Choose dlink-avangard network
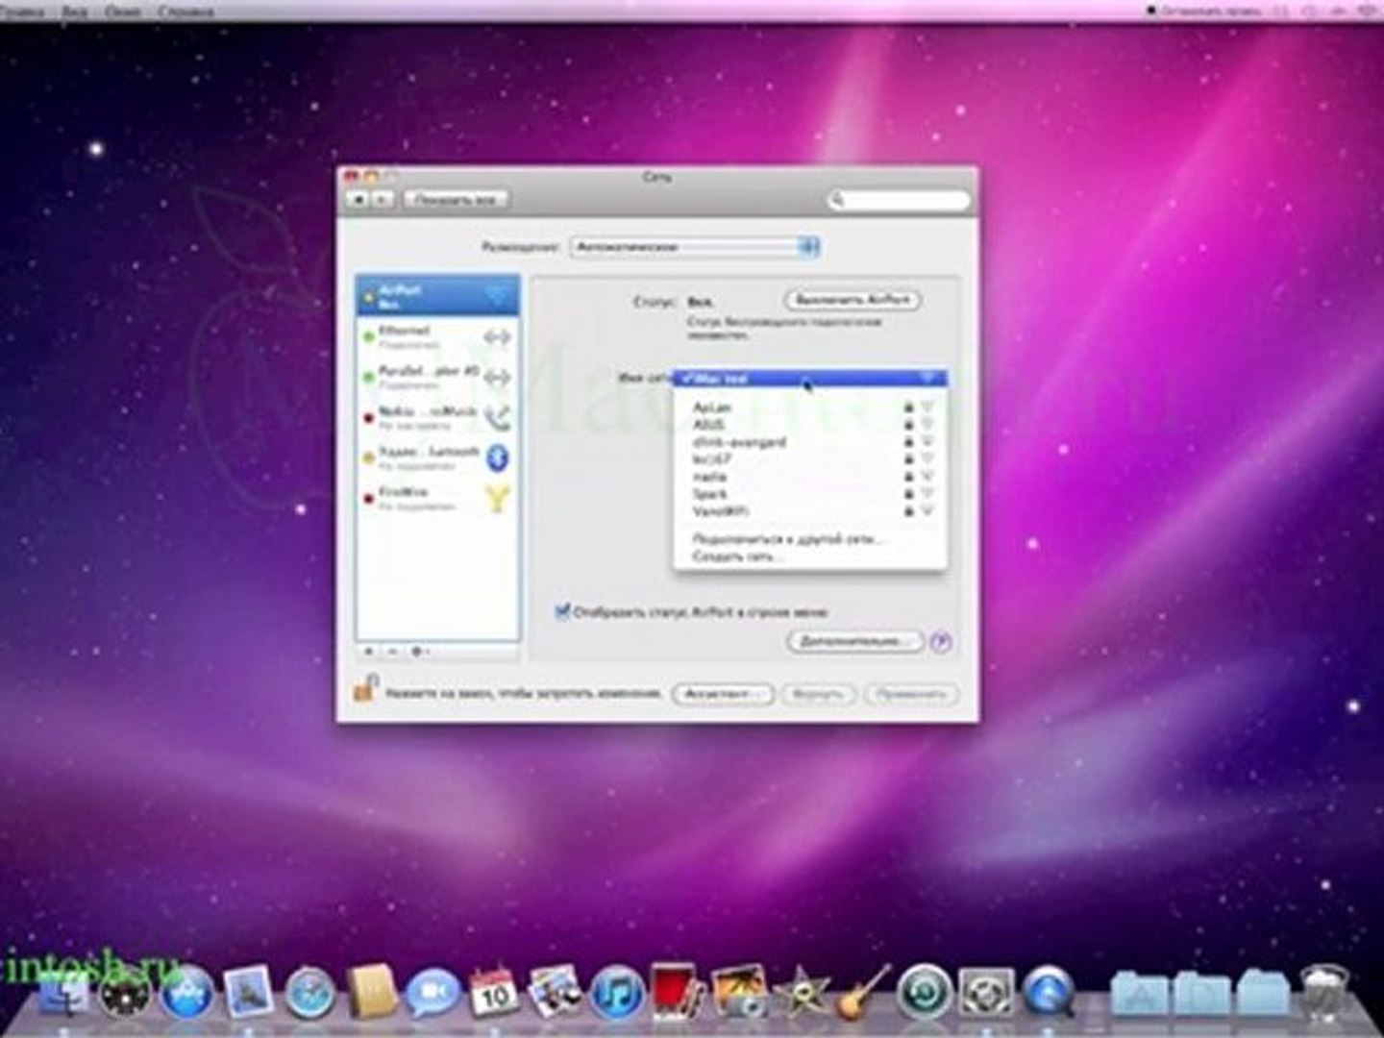Image resolution: width=1384 pixels, height=1038 pixels. click(810, 442)
